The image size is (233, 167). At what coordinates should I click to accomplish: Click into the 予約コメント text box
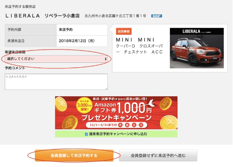(56, 82)
